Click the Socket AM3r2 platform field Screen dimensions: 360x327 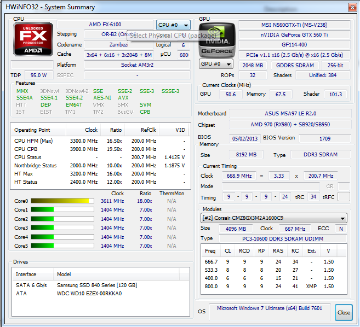[137, 65]
